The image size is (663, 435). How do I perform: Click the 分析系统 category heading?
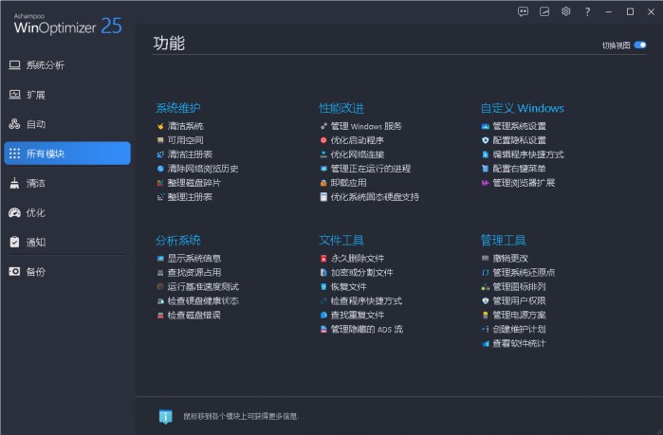[x=178, y=241]
